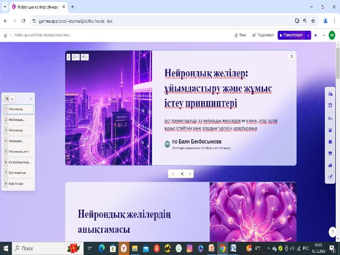This screenshot has width=340, height=255.
Task: Add a blank card with the plus button
Action: click(173, 174)
